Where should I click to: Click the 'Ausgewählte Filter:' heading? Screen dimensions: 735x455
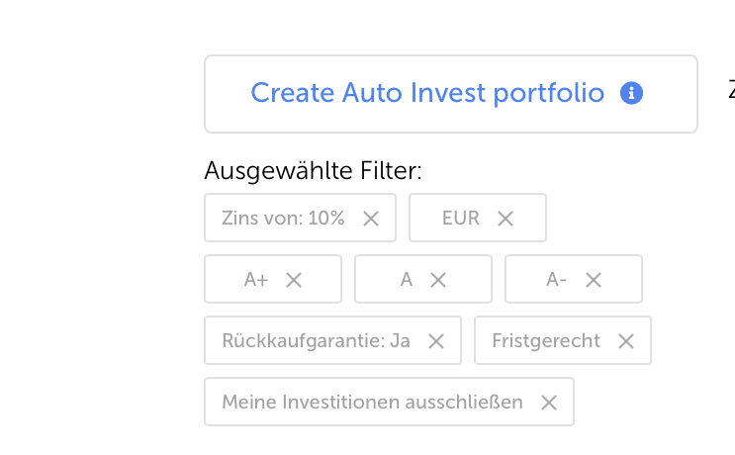[x=313, y=171]
